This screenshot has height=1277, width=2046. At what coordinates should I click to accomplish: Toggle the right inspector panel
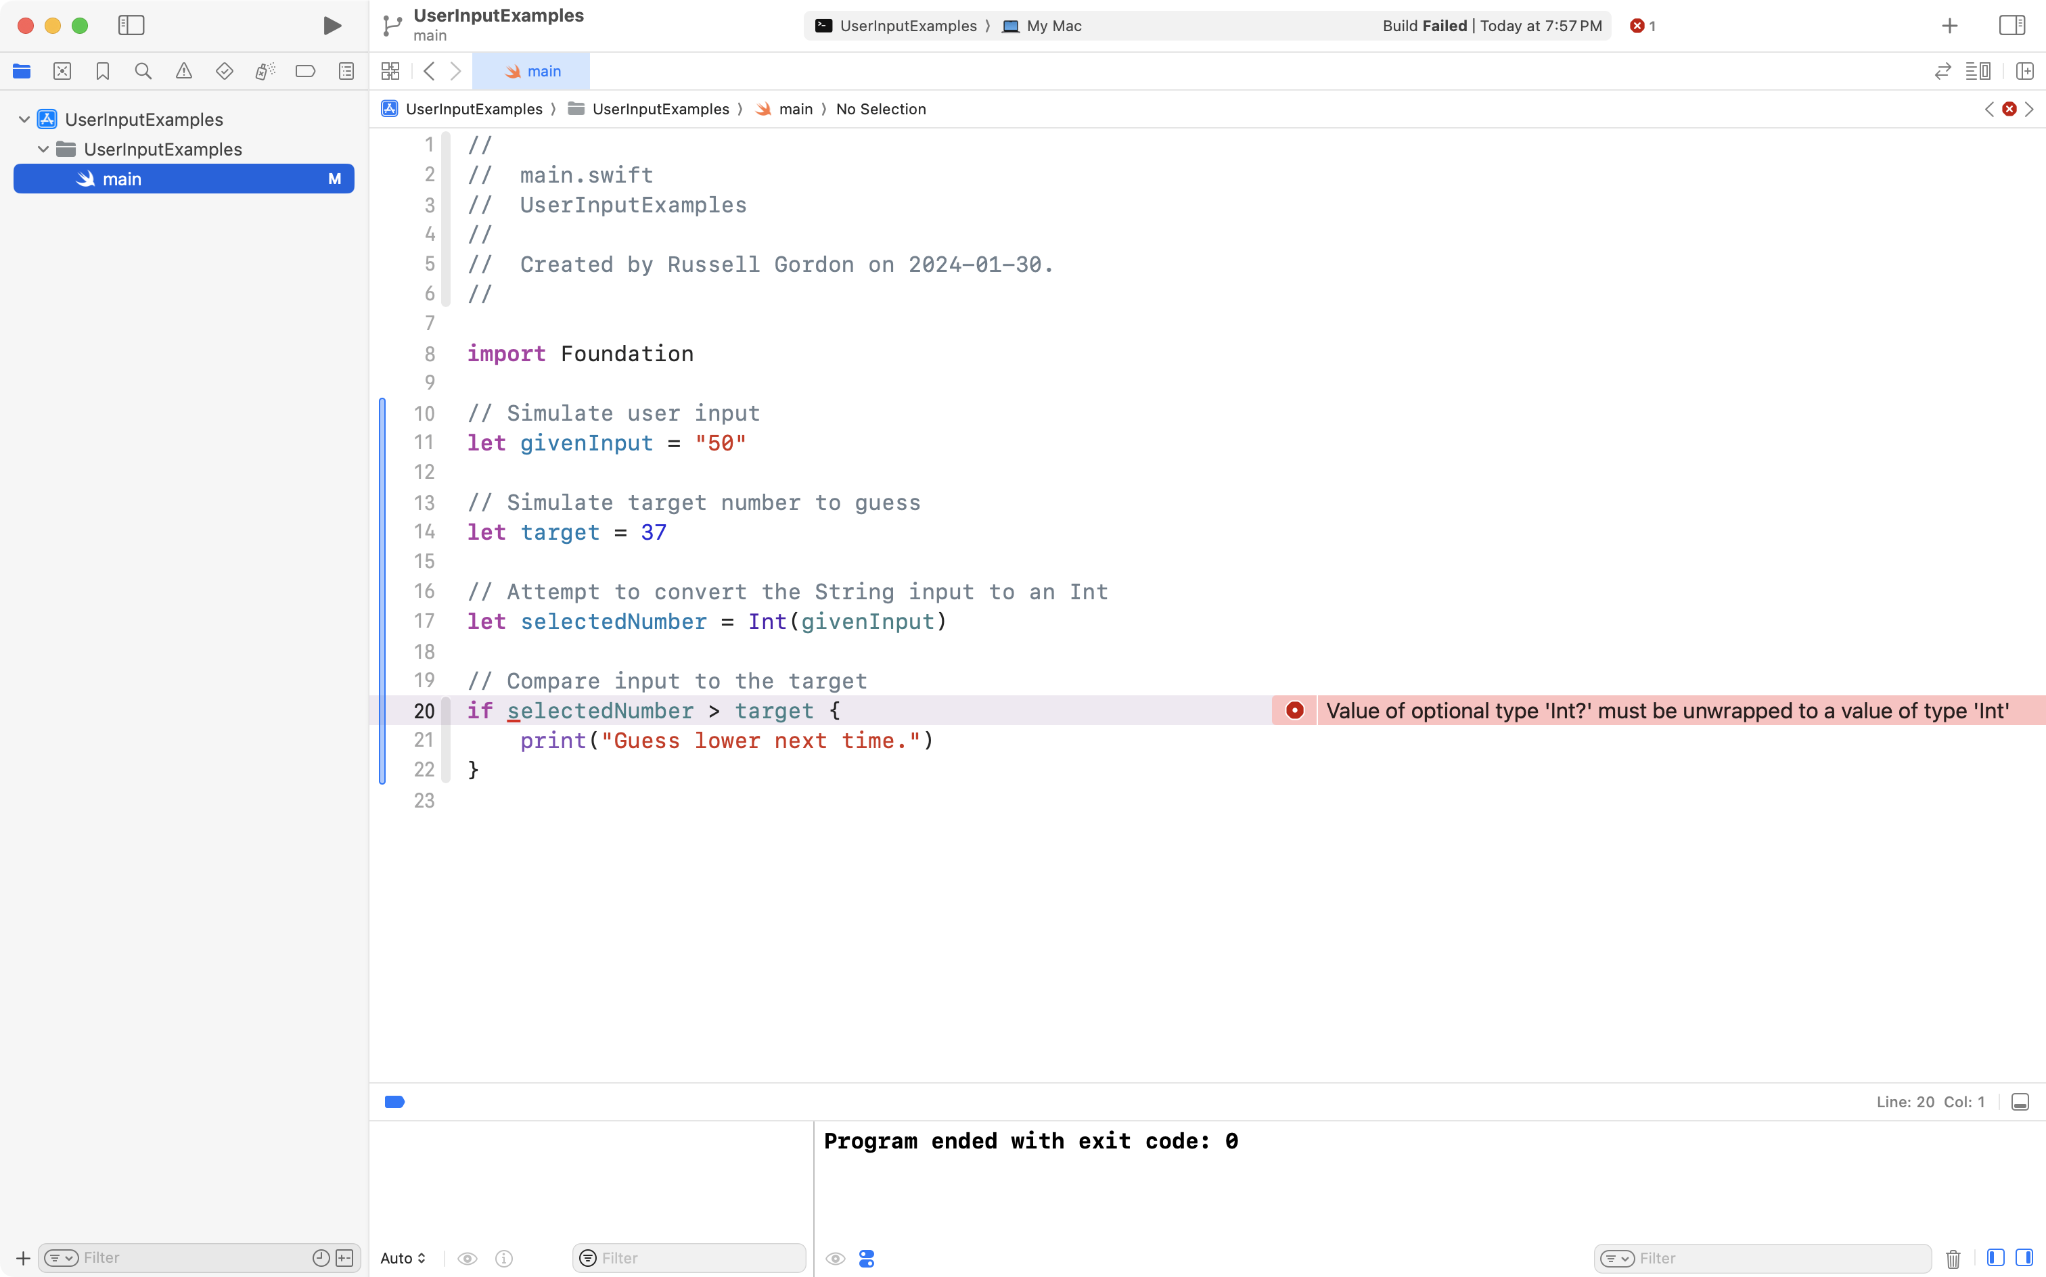pyautogui.click(x=2011, y=25)
